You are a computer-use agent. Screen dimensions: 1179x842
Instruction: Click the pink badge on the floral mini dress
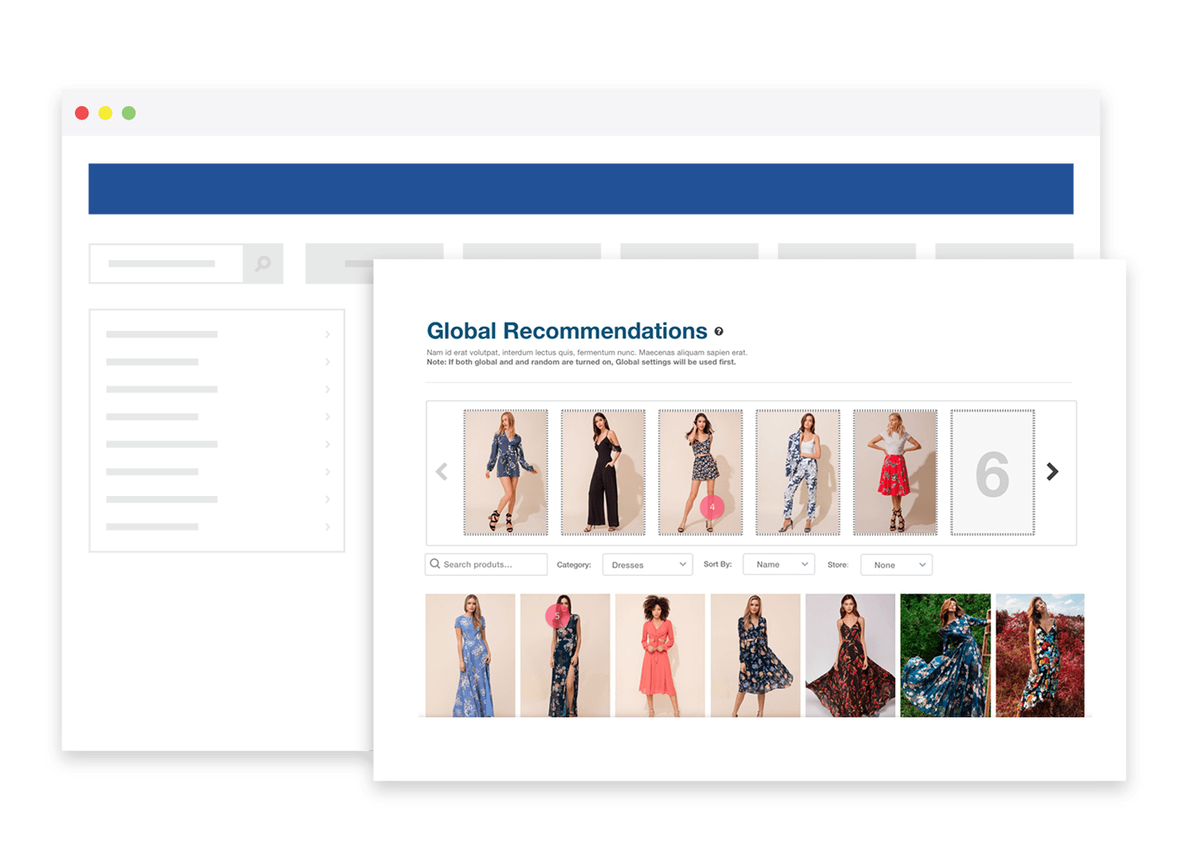pos(712,508)
